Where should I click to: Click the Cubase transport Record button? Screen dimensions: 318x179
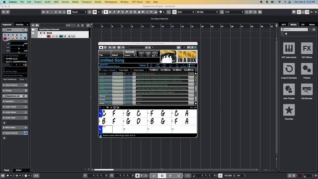179,176
